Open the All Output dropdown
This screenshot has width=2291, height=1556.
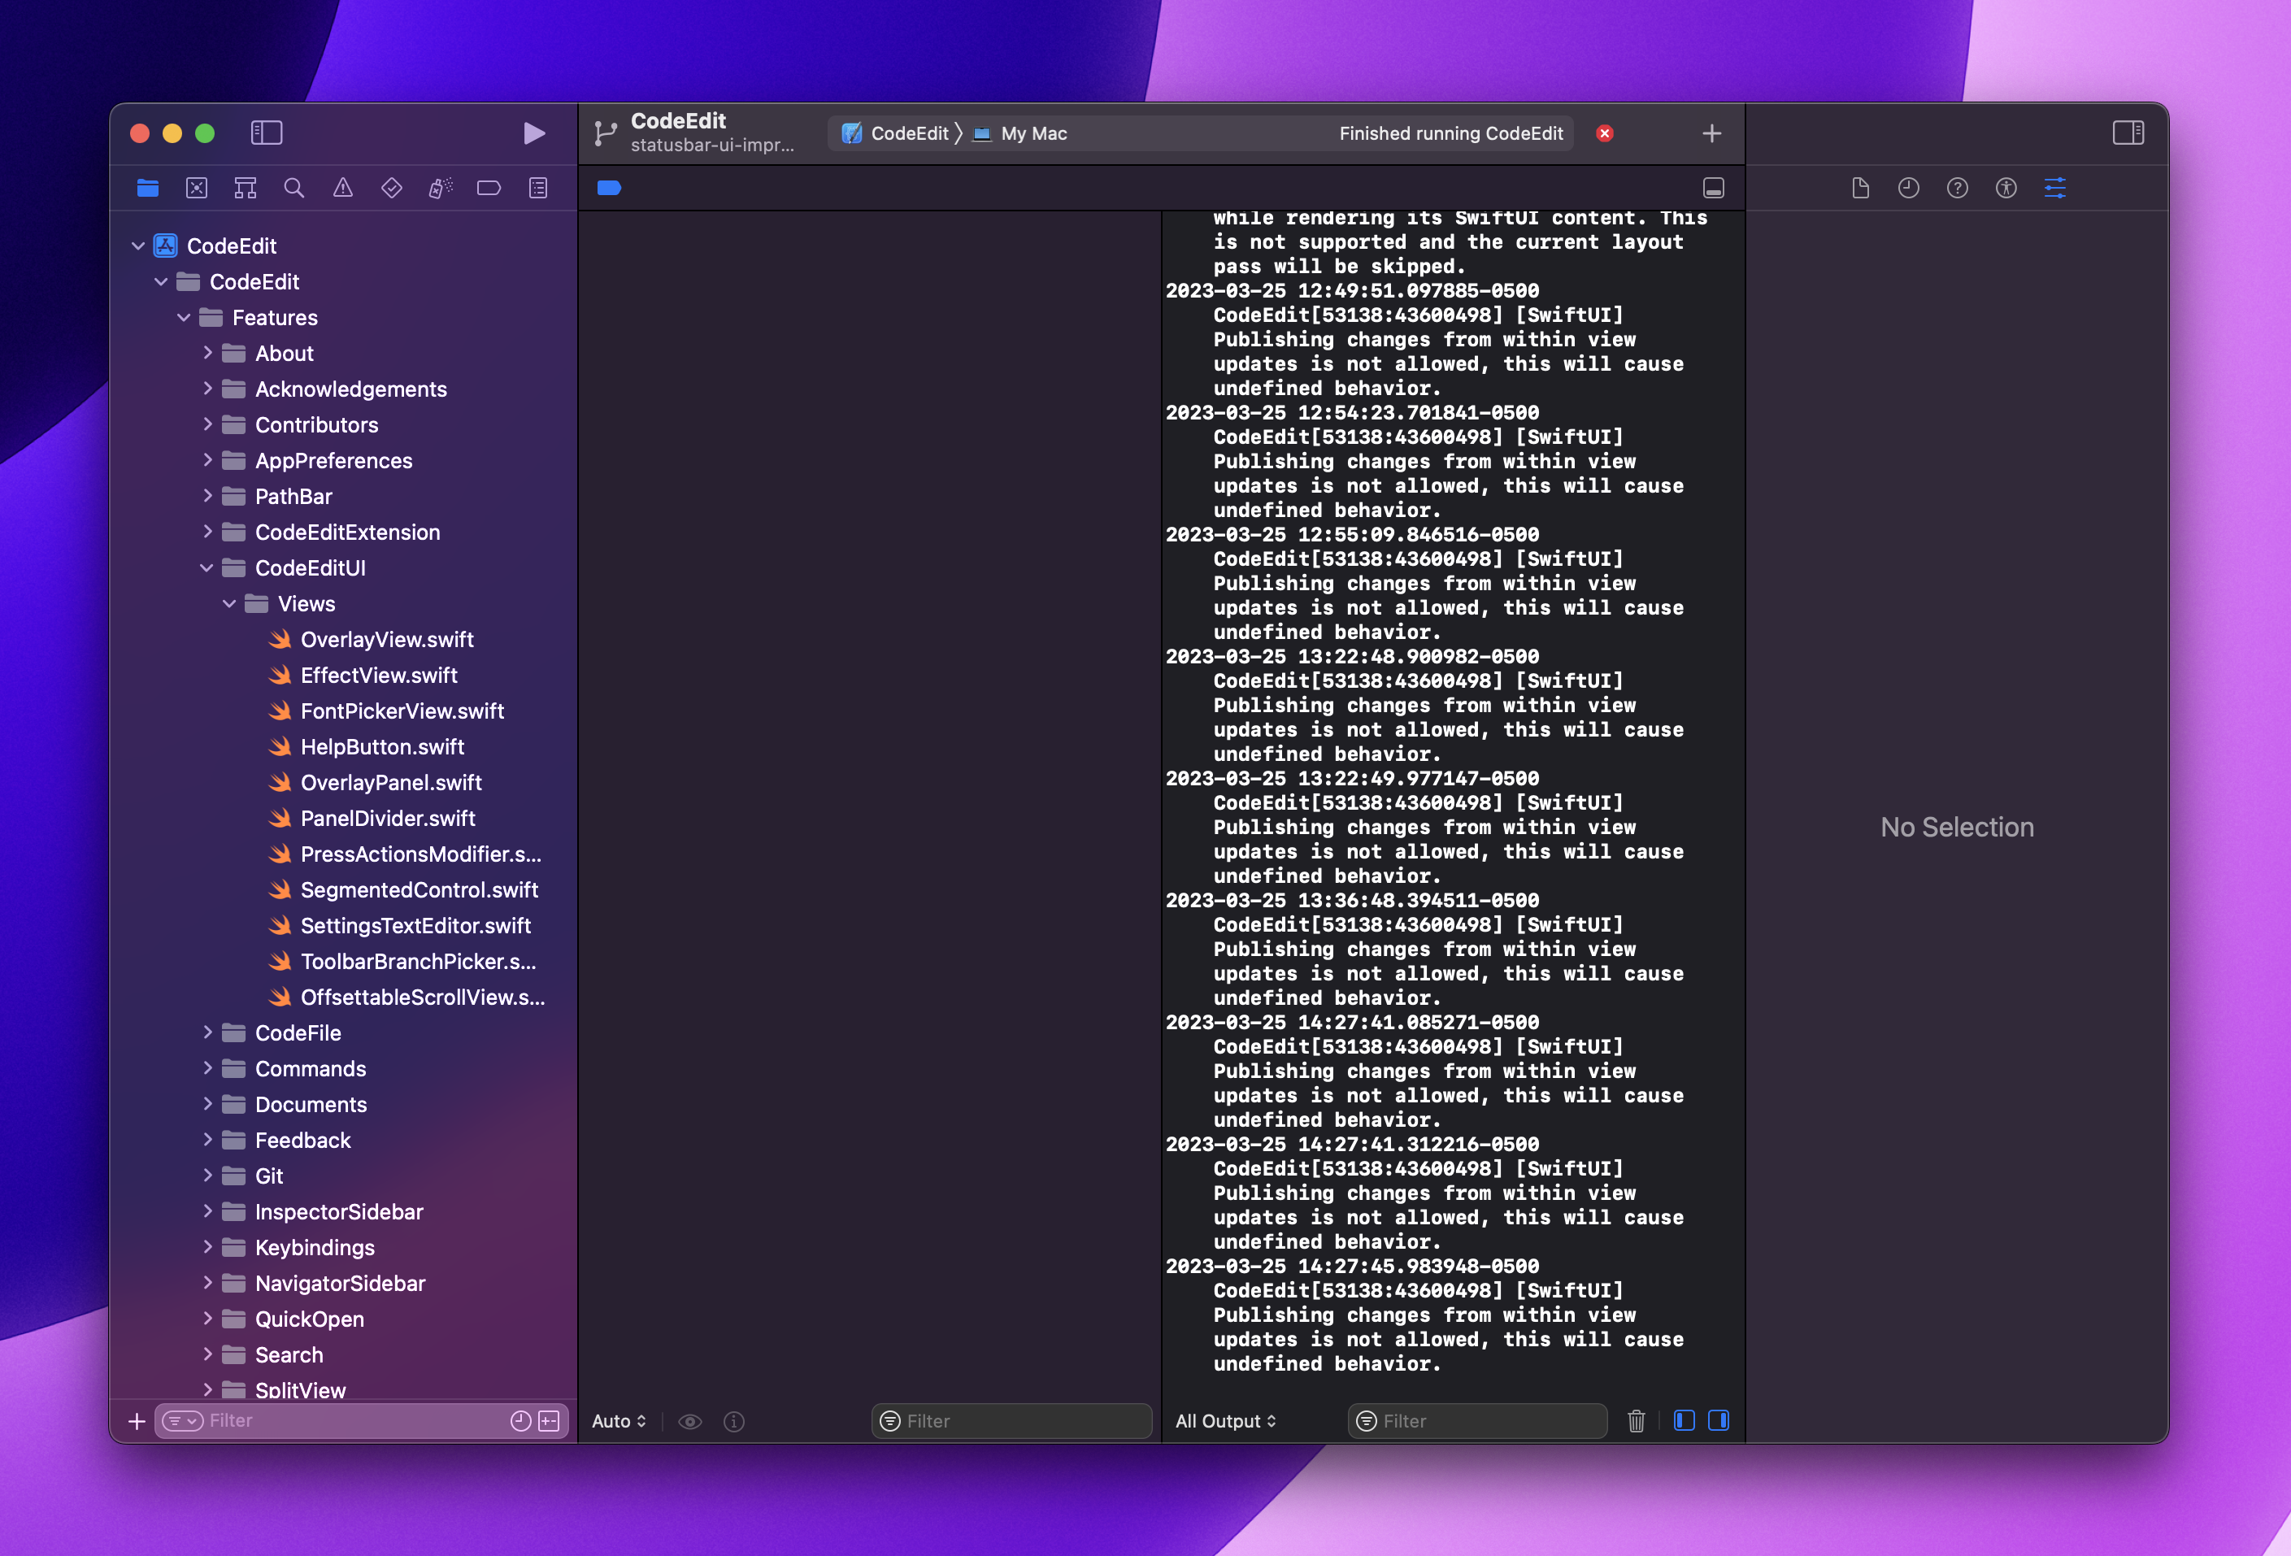point(1225,1421)
